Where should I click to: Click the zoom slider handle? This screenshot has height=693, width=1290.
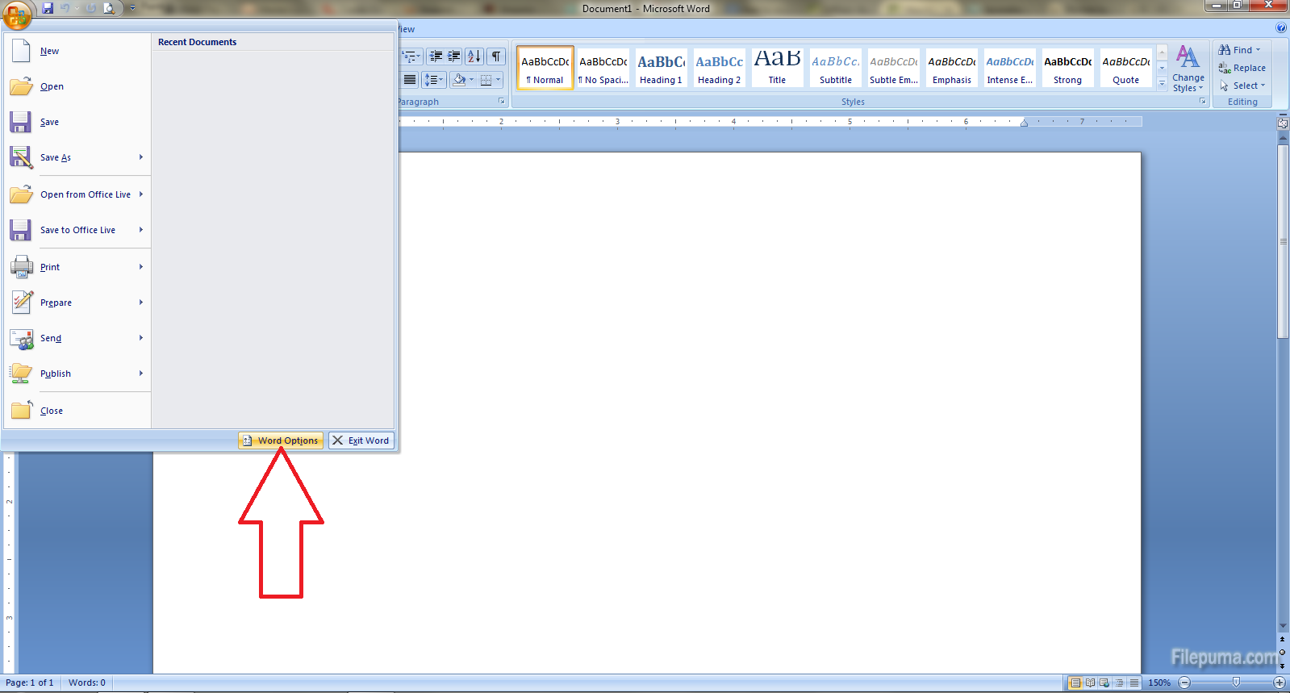pyautogui.click(x=1236, y=683)
